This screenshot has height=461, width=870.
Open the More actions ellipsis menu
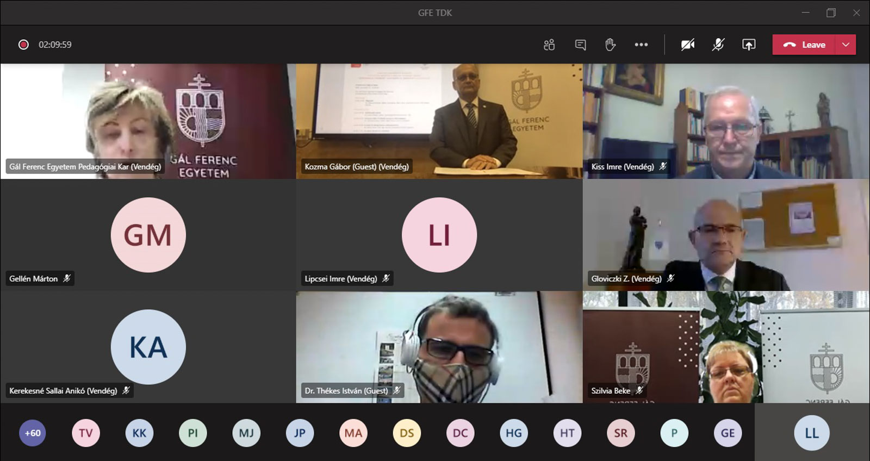[641, 45]
